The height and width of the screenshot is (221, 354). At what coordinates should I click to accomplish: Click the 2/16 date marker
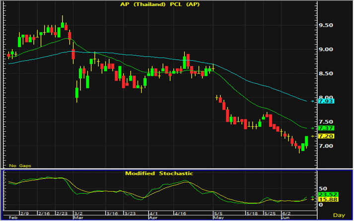(x=44, y=213)
